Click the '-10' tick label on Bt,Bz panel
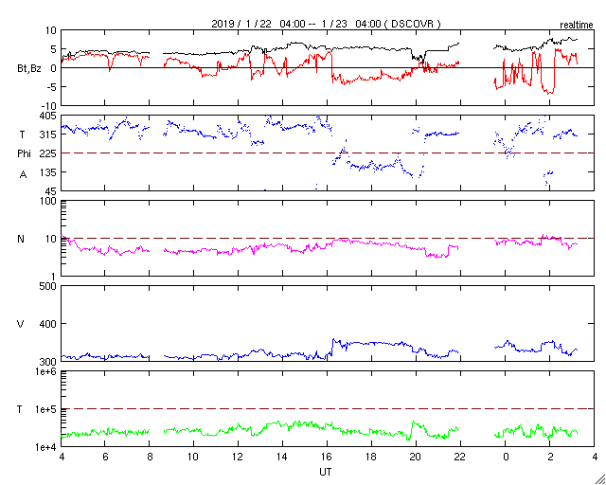 (49, 105)
